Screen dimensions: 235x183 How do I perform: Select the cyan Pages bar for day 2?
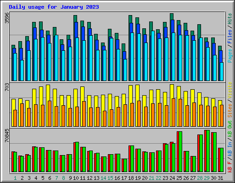[x=22, y=70]
